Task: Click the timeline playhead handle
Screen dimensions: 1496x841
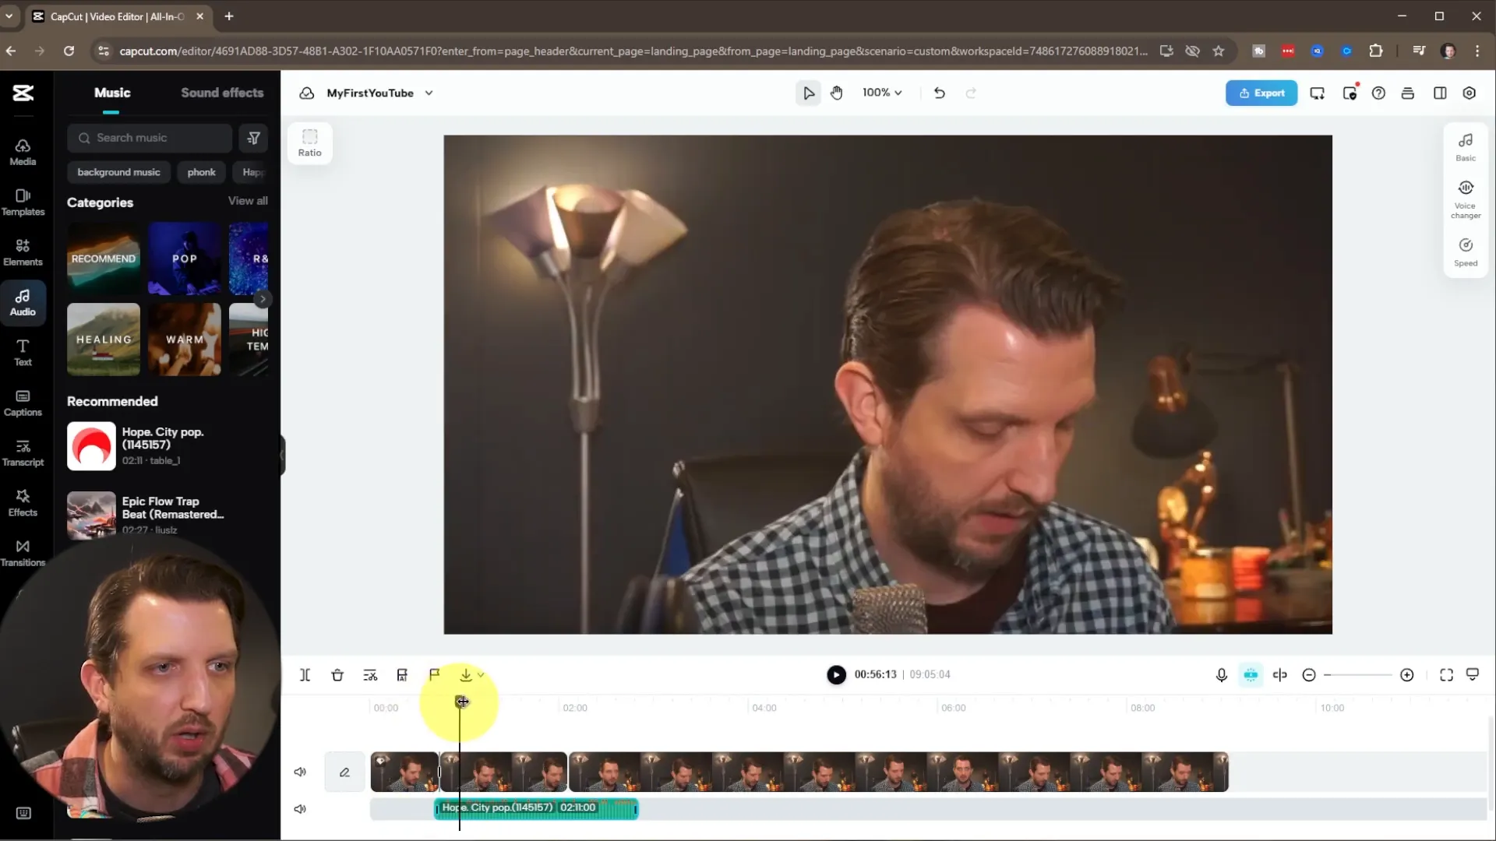Action: [461, 702]
